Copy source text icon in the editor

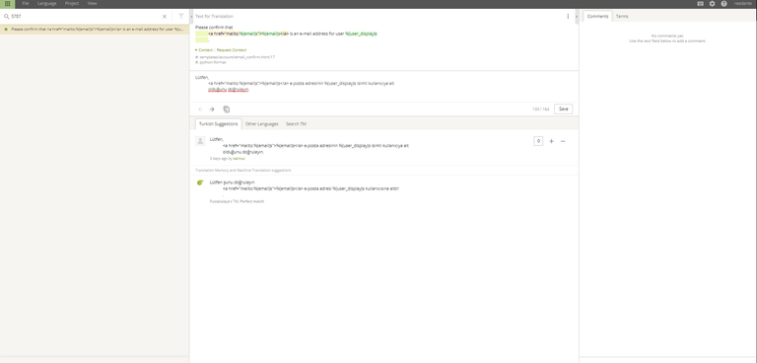(226, 109)
